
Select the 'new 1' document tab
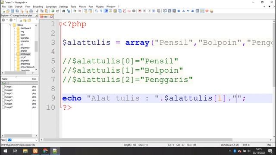pos(47,17)
